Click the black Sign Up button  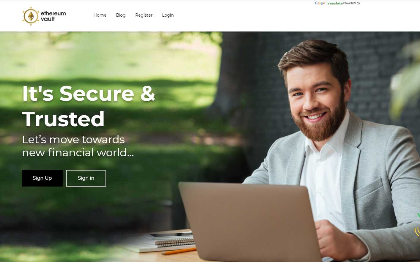coord(42,178)
